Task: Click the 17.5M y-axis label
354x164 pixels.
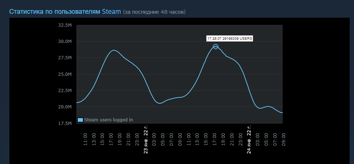Action: pos(65,124)
